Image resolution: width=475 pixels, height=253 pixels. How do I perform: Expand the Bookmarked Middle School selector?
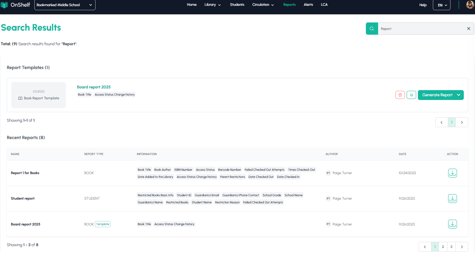coord(65,5)
